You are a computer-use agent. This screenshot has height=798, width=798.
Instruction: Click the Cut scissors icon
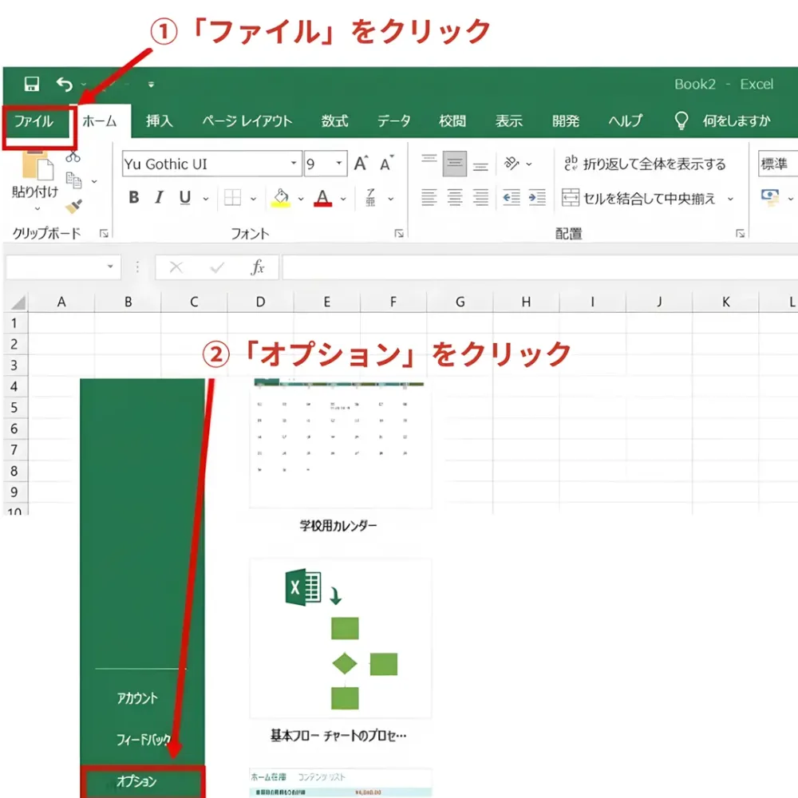tap(73, 156)
